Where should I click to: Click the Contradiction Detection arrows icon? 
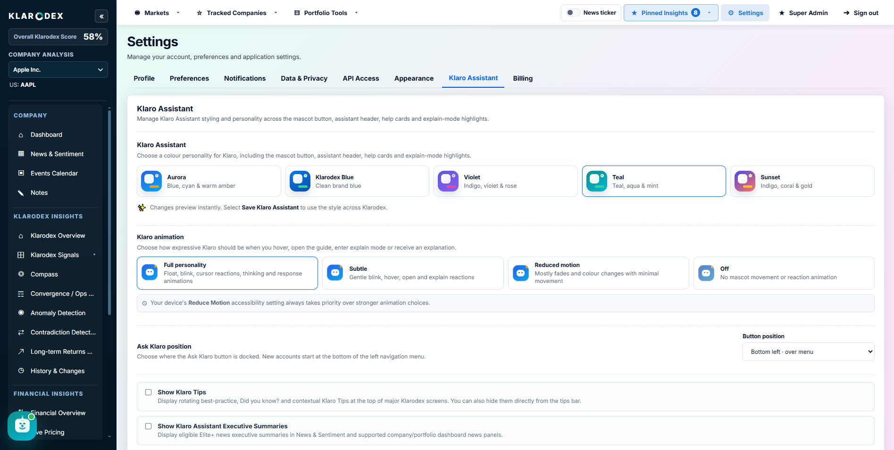click(x=21, y=332)
